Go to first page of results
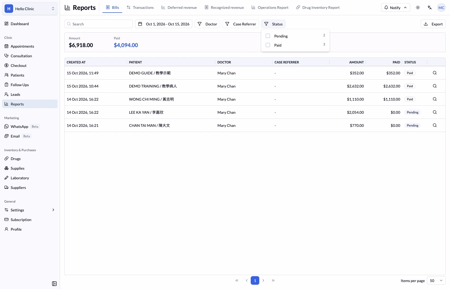Viewport: 450px width, 289px height. [237, 280]
